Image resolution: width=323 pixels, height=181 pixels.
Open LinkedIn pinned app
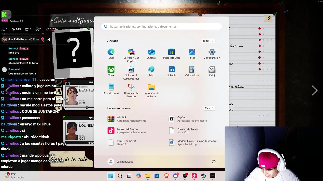[172, 72]
